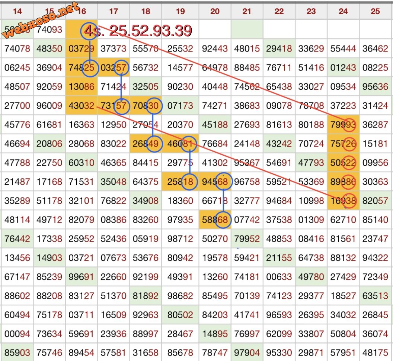Click orange highlighted cell 13086
Screen dimensions: 393x361
click(x=82, y=87)
